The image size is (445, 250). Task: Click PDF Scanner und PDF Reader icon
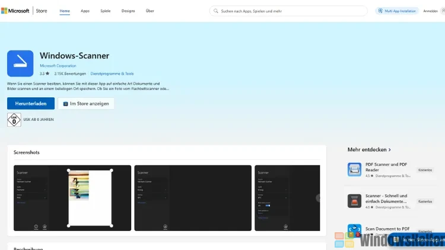tap(354, 169)
